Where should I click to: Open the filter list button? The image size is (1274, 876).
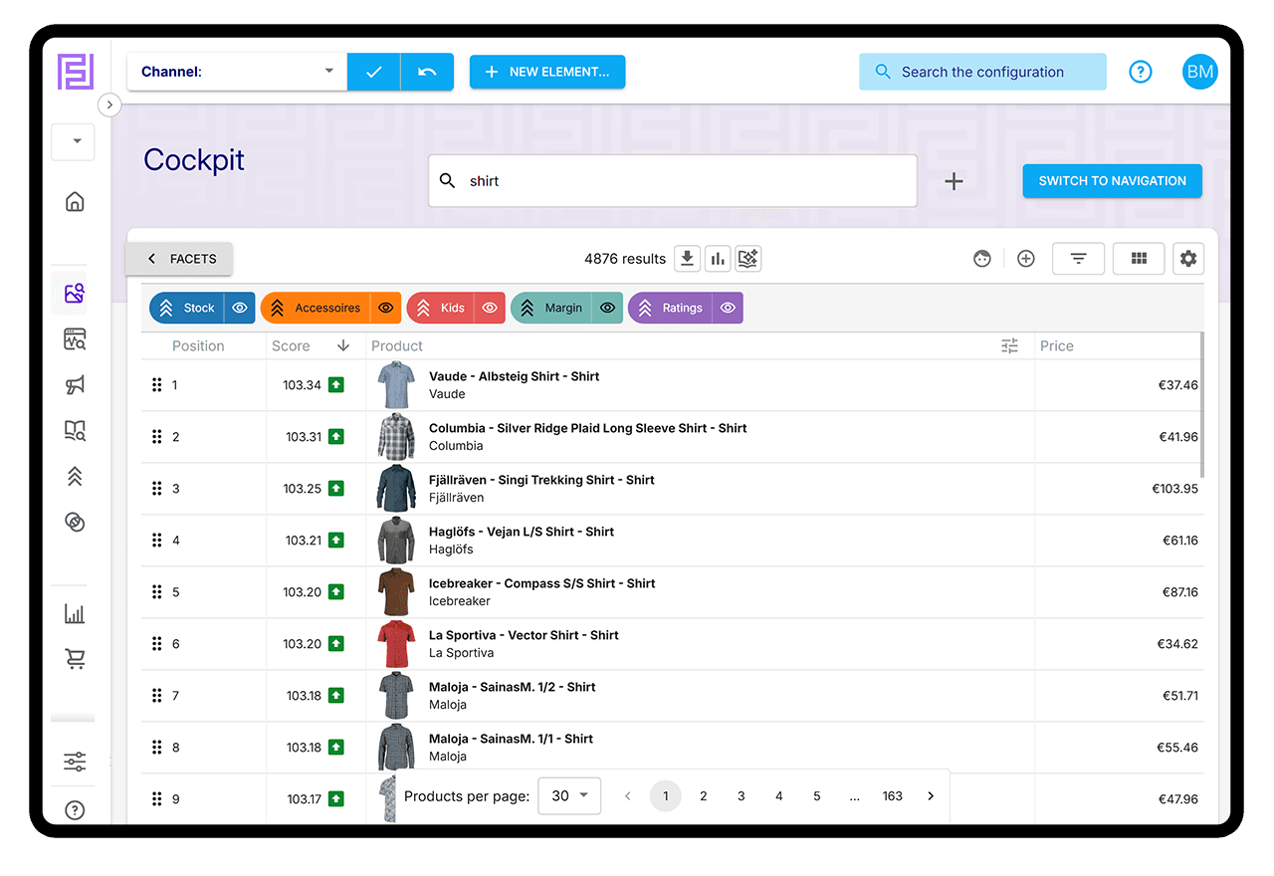tap(1078, 259)
